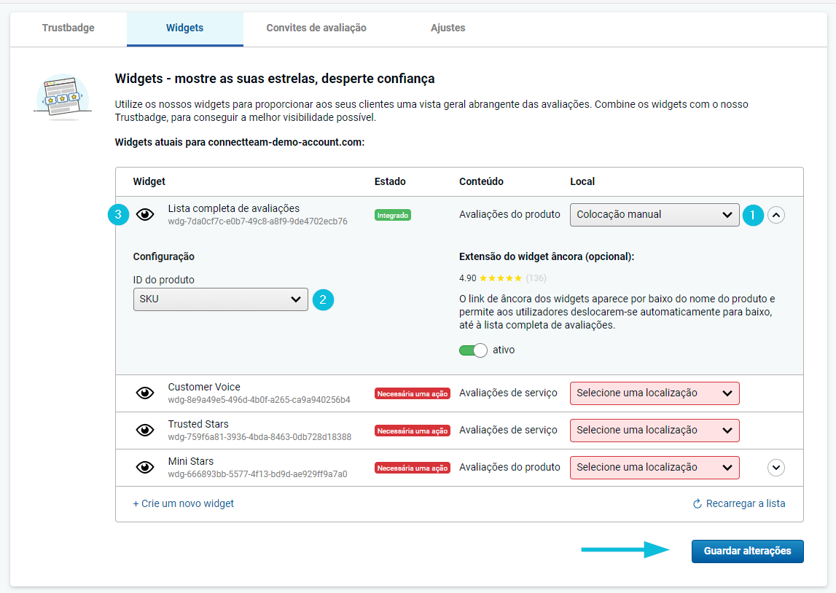The width and height of the screenshot is (836, 593).
Task: Click the 'Extensão do widget âncora (opcional):' heading
Action: [547, 257]
